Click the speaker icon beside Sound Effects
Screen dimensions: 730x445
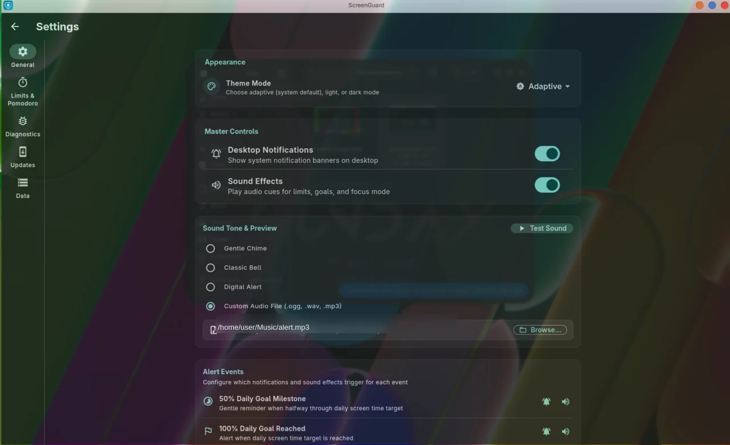tap(216, 185)
